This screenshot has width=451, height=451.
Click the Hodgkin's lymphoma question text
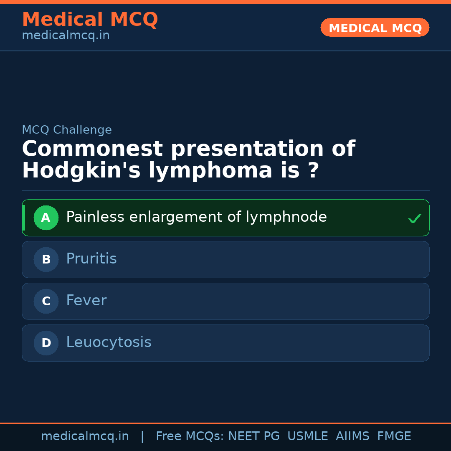[x=188, y=160]
